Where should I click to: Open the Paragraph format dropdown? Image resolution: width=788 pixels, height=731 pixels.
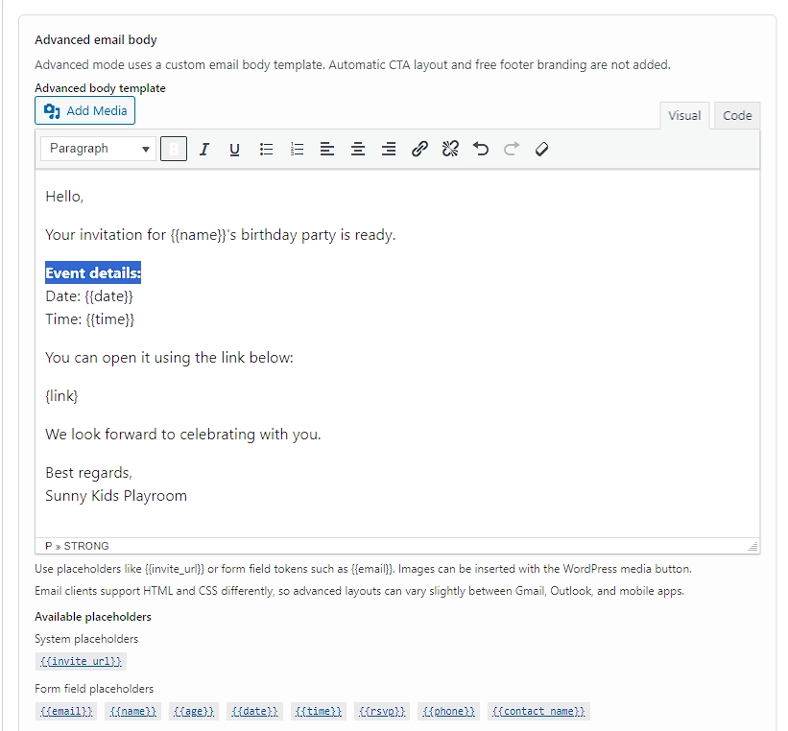point(98,149)
